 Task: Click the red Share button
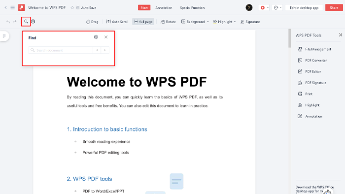tap(334, 8)
